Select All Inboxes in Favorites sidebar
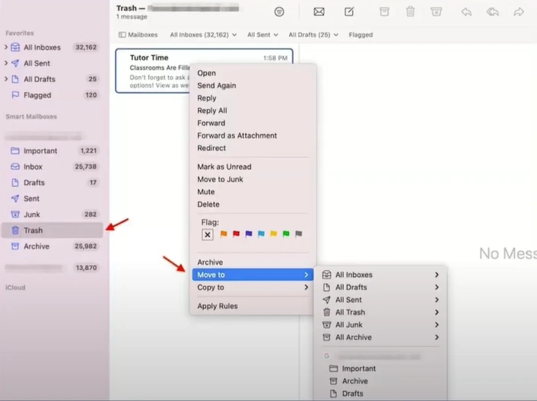The width and height of the screenshot is (537, 401). coord(52,47)
